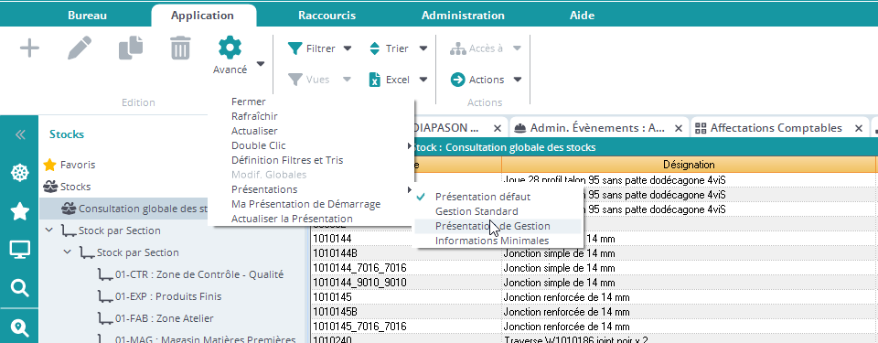
Task: Choose Rafraîchir in the Avancé menu
Action: tap(254, 116)
